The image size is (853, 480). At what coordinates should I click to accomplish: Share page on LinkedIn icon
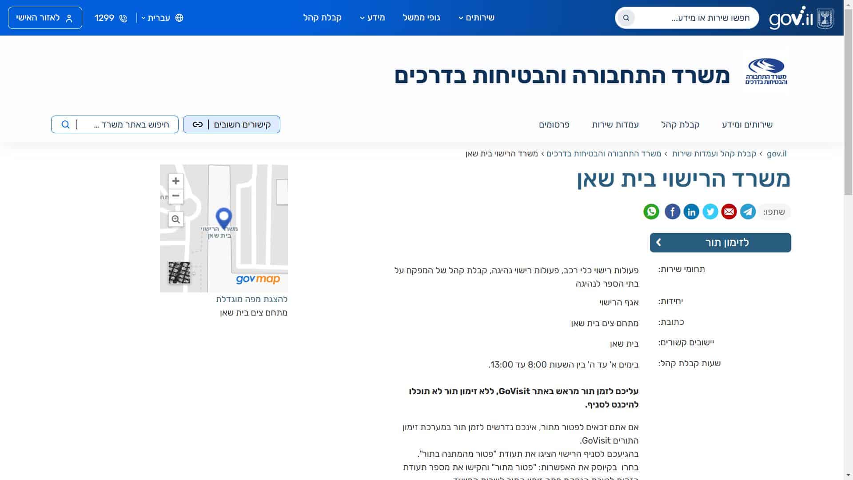pyautogui.click(x=691, y=212)
